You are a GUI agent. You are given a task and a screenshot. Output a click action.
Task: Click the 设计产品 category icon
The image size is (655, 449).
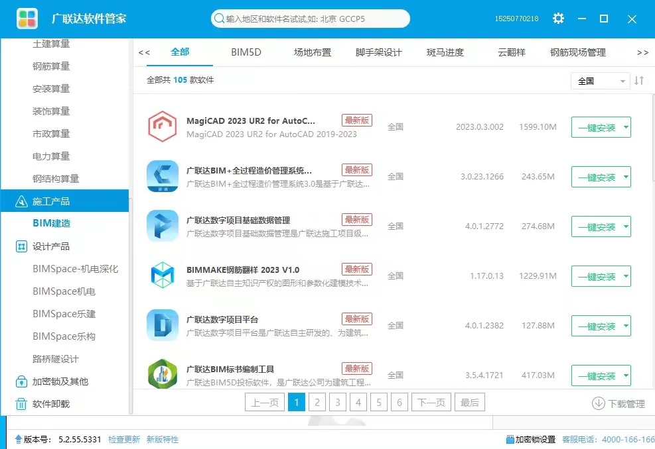coord(21,246)
